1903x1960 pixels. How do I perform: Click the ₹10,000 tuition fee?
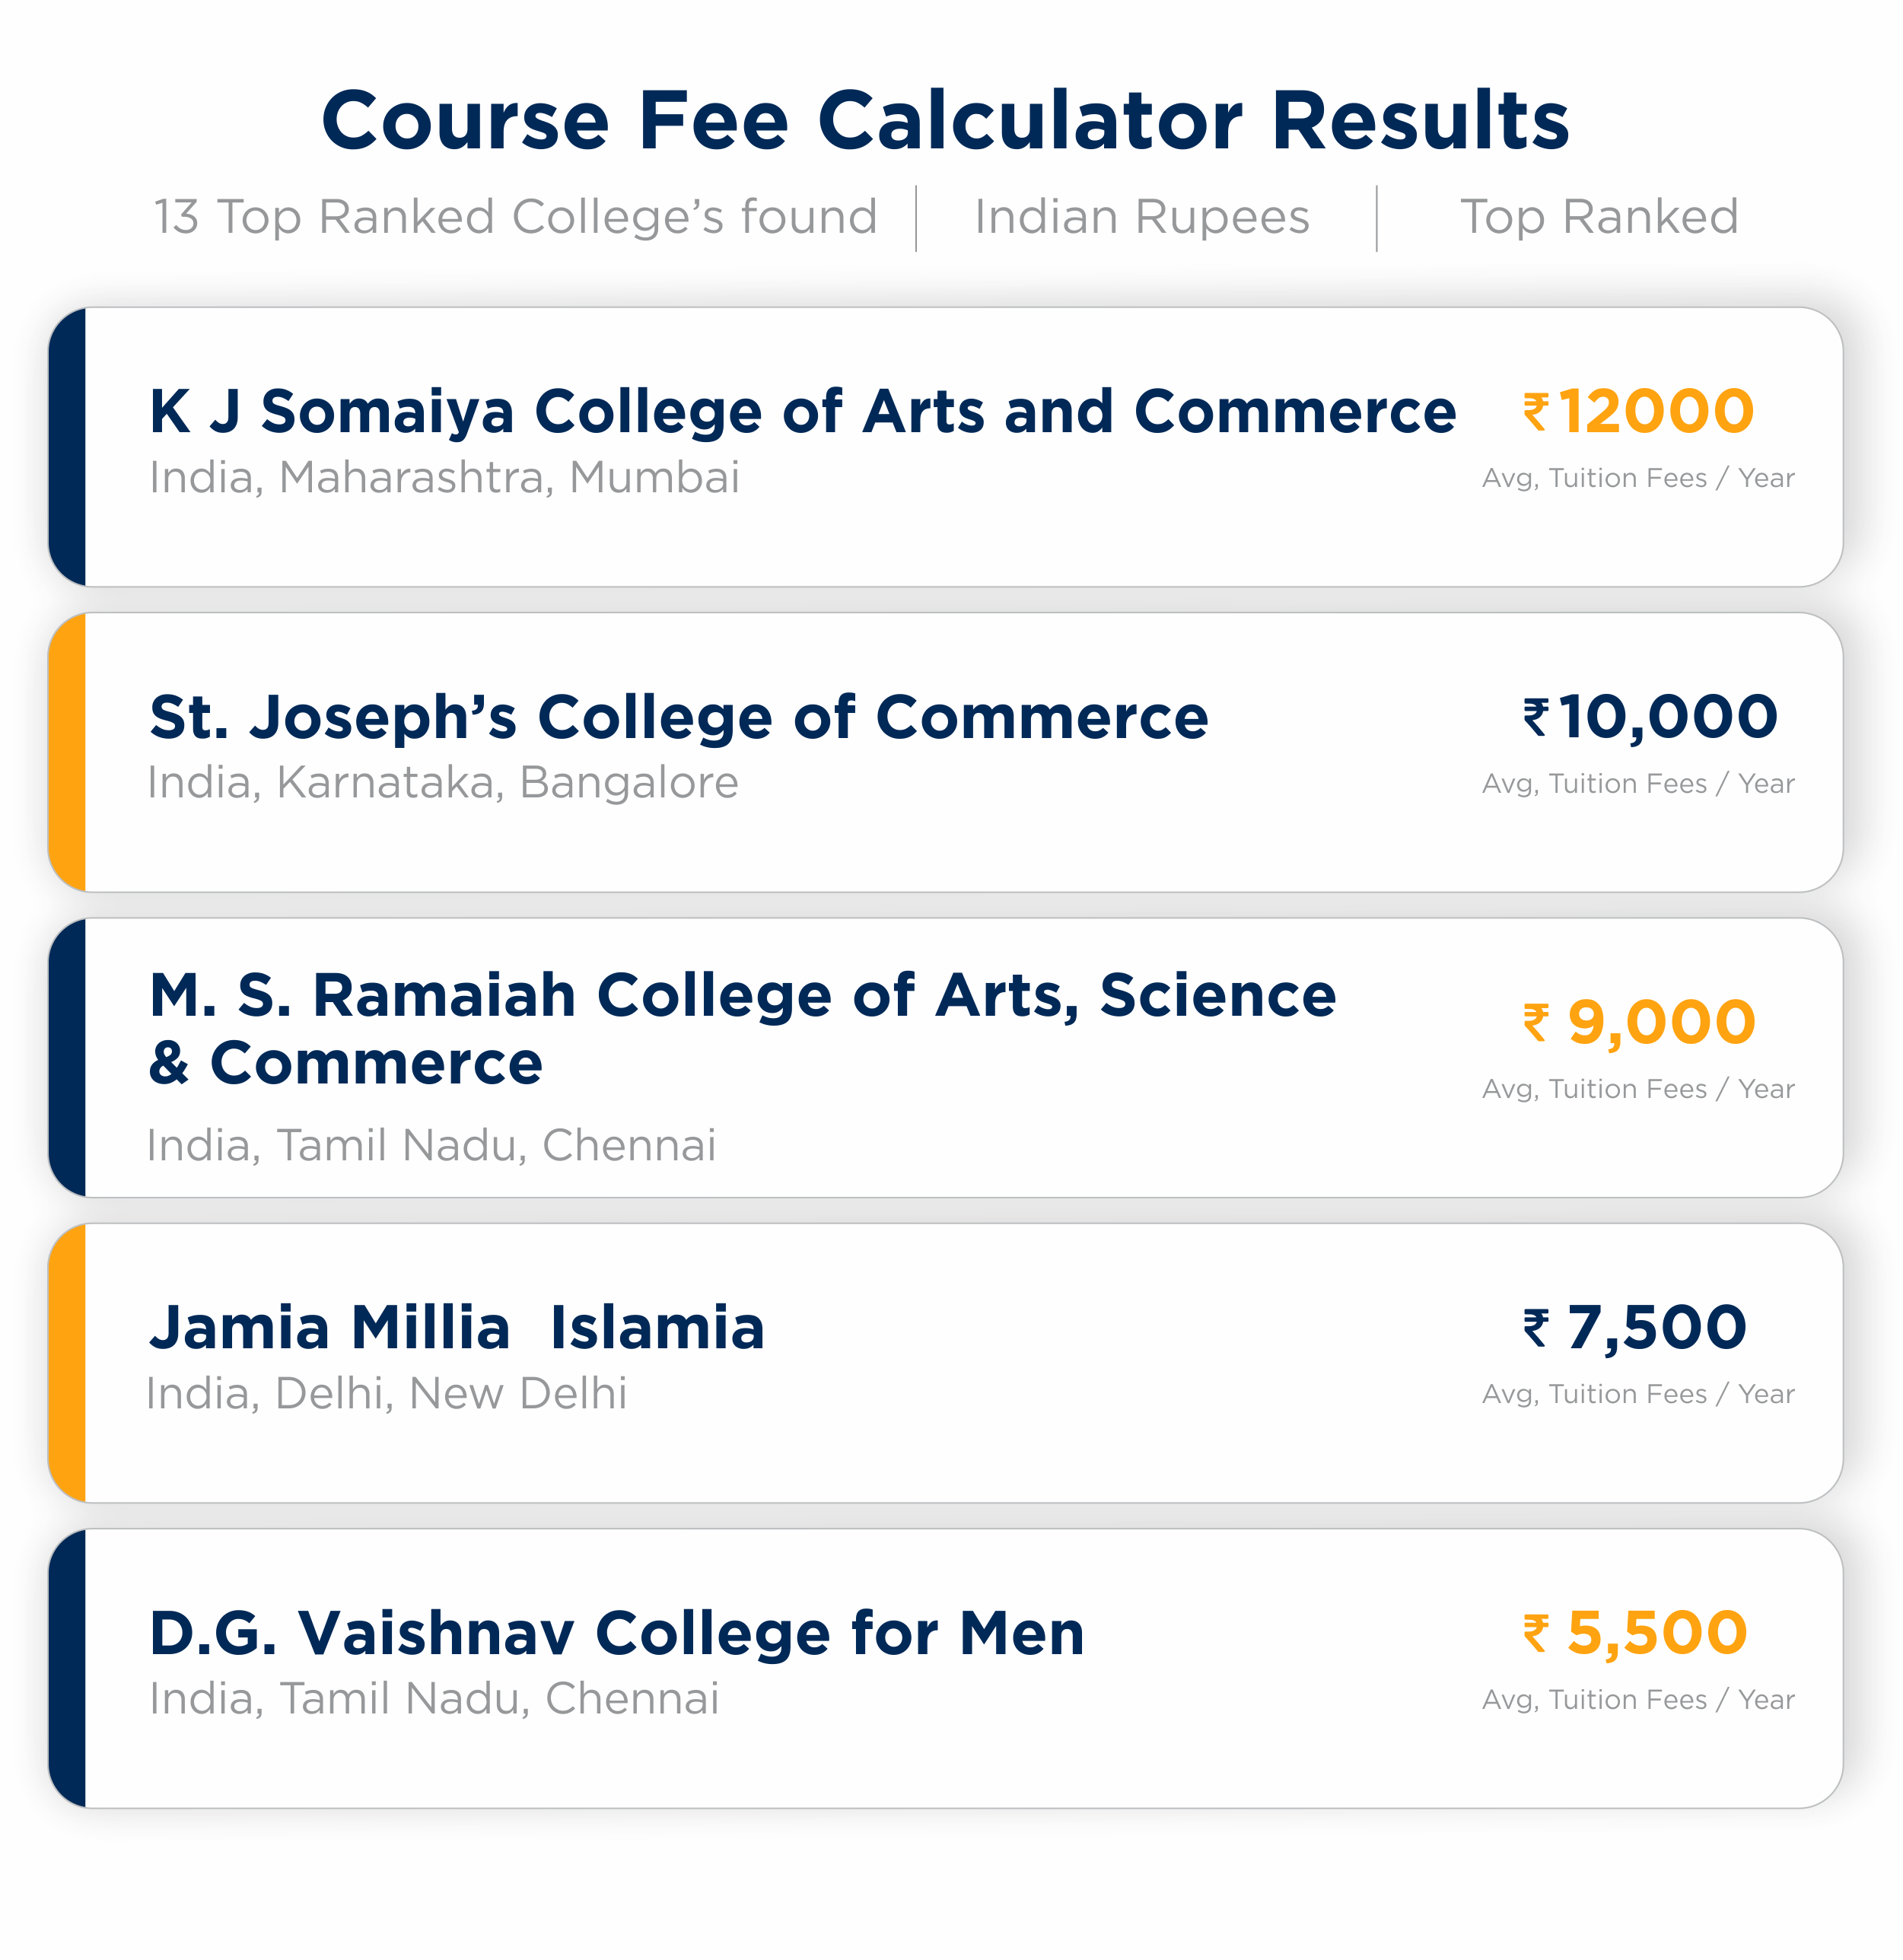[1650, 717]
